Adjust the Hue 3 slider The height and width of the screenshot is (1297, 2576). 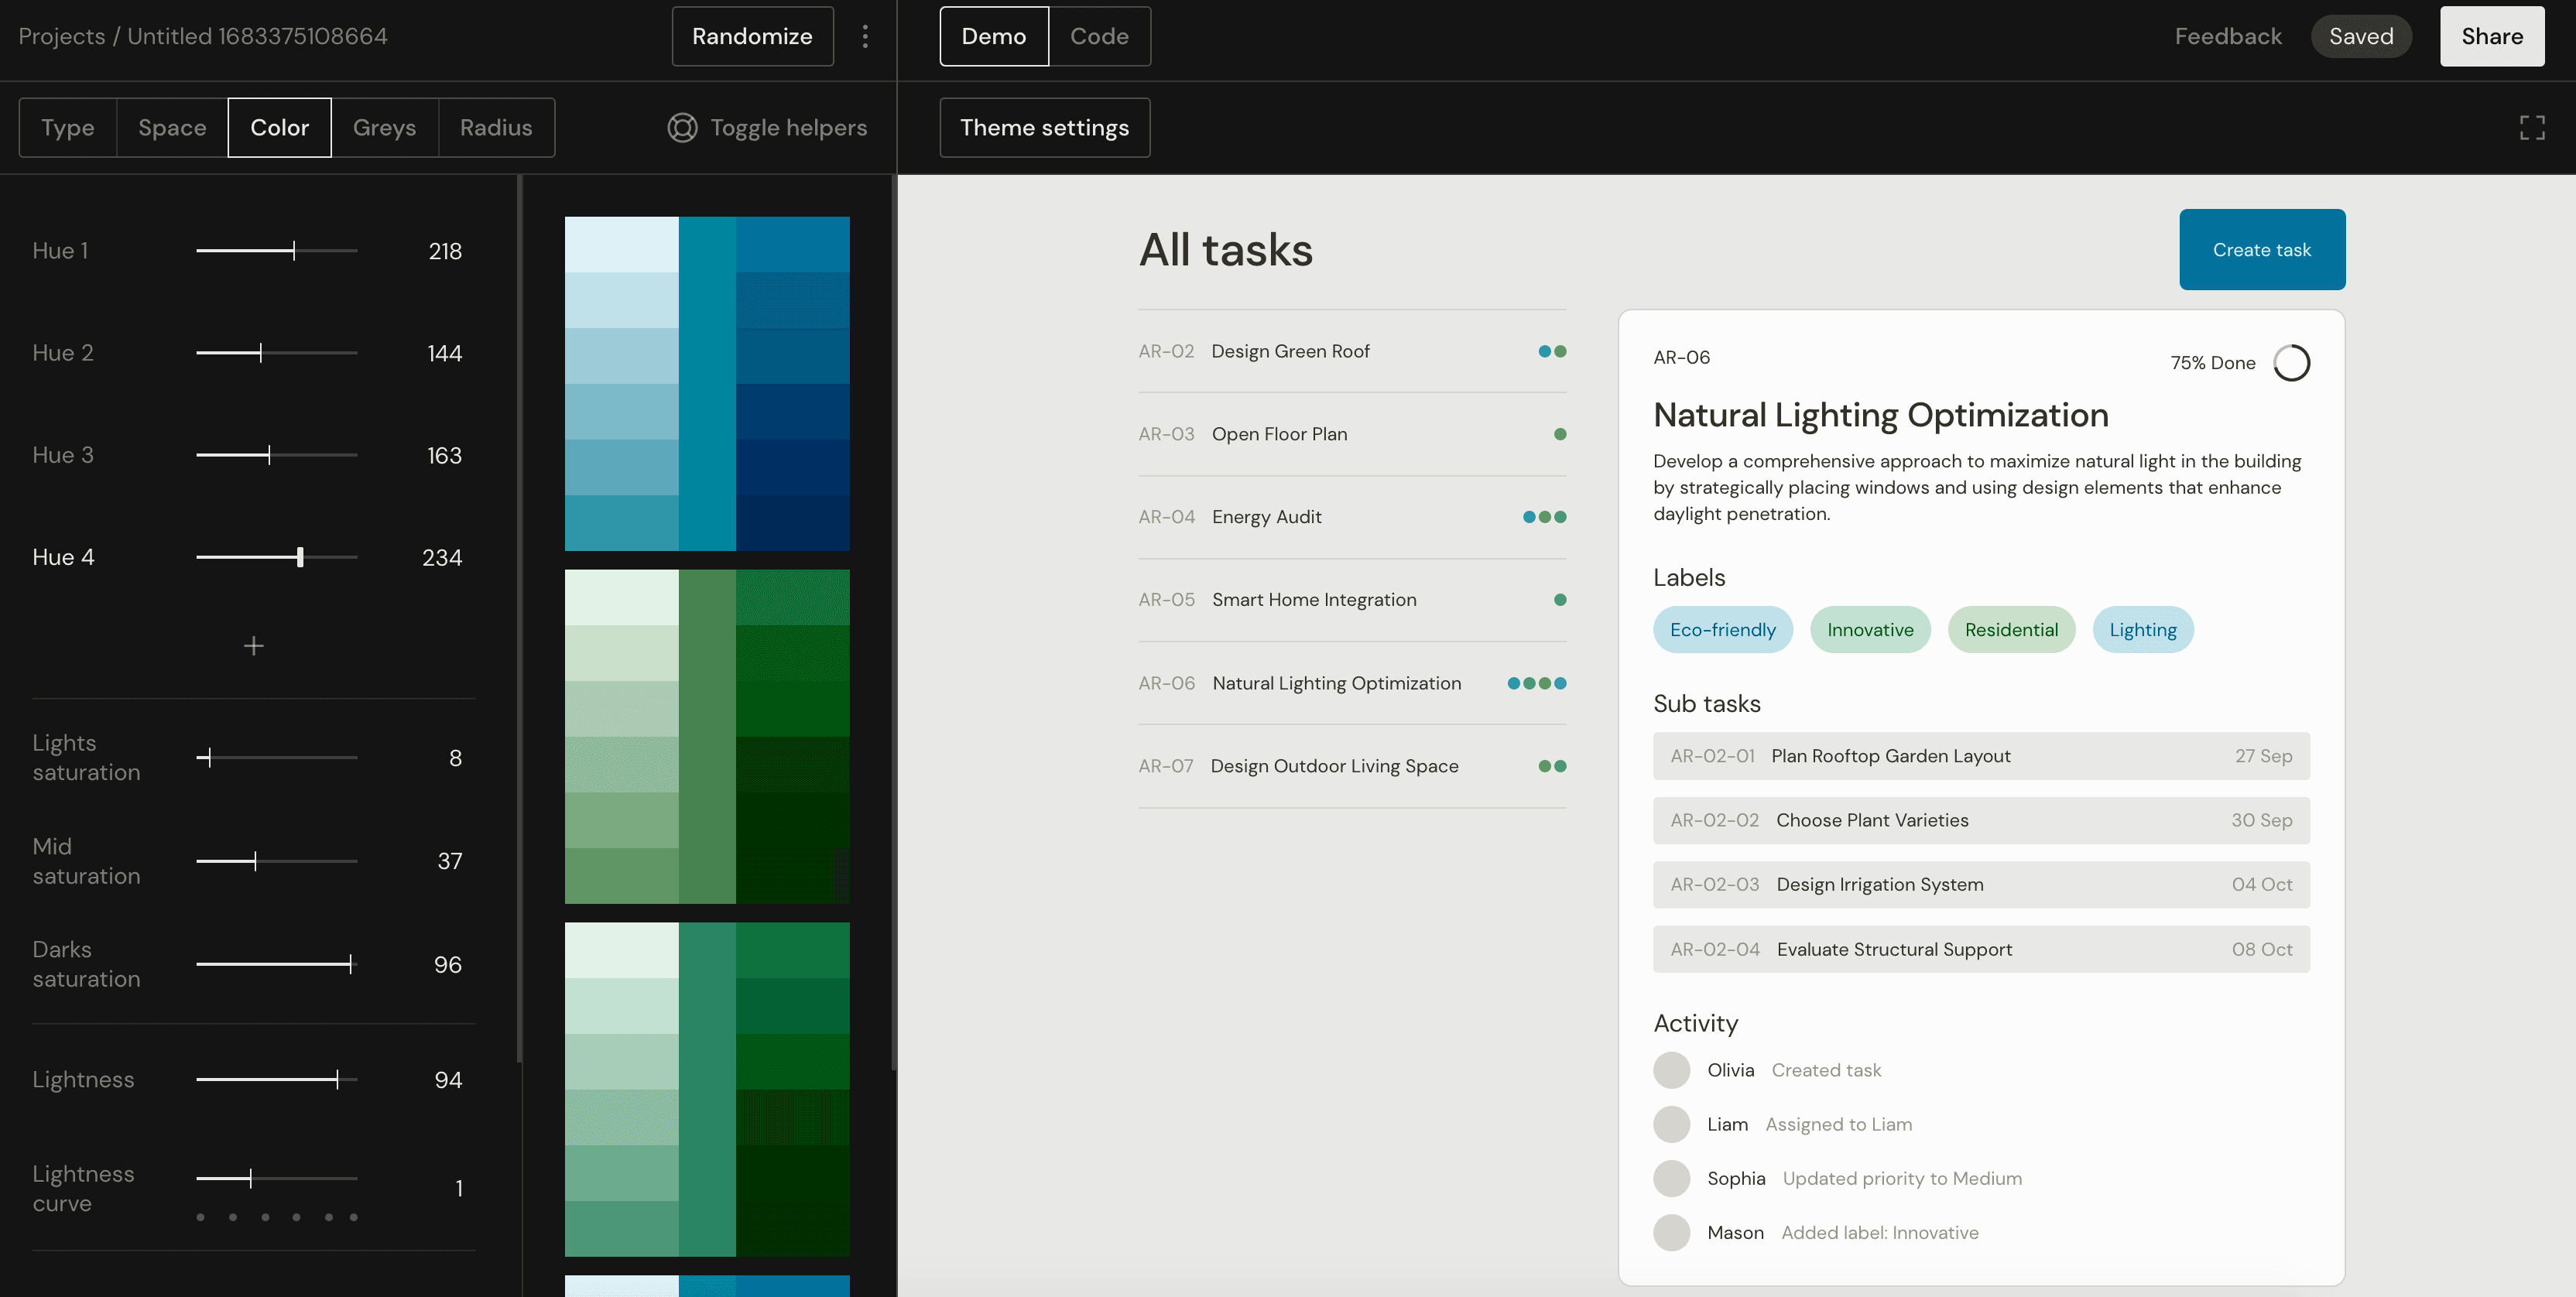pyautogui.click(x=277, y=455)
